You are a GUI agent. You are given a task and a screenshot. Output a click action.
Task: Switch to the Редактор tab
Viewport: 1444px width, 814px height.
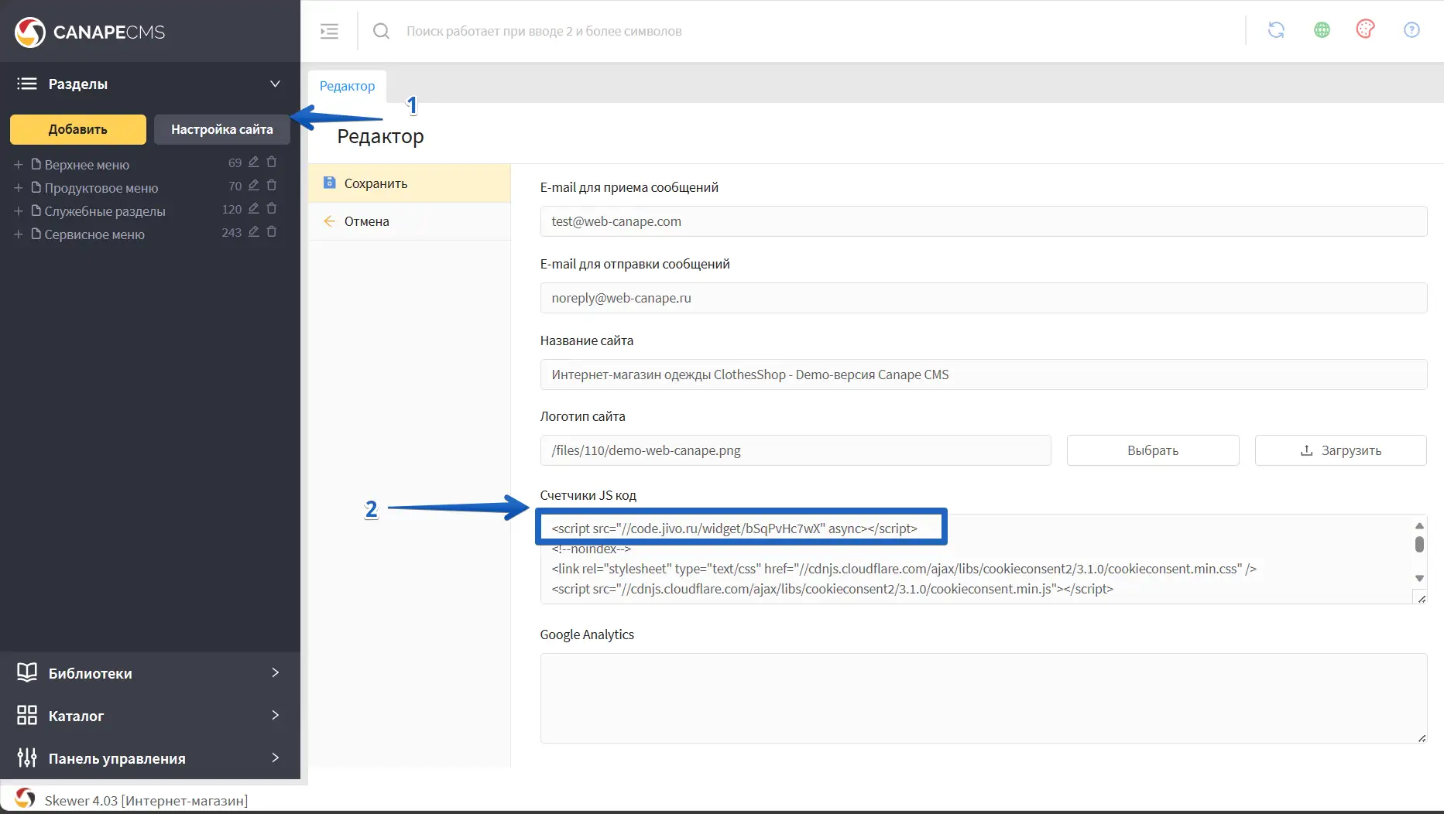pos(347,86)
